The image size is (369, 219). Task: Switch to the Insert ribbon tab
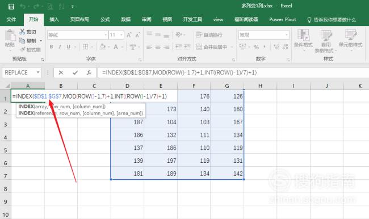coord(54,19)
